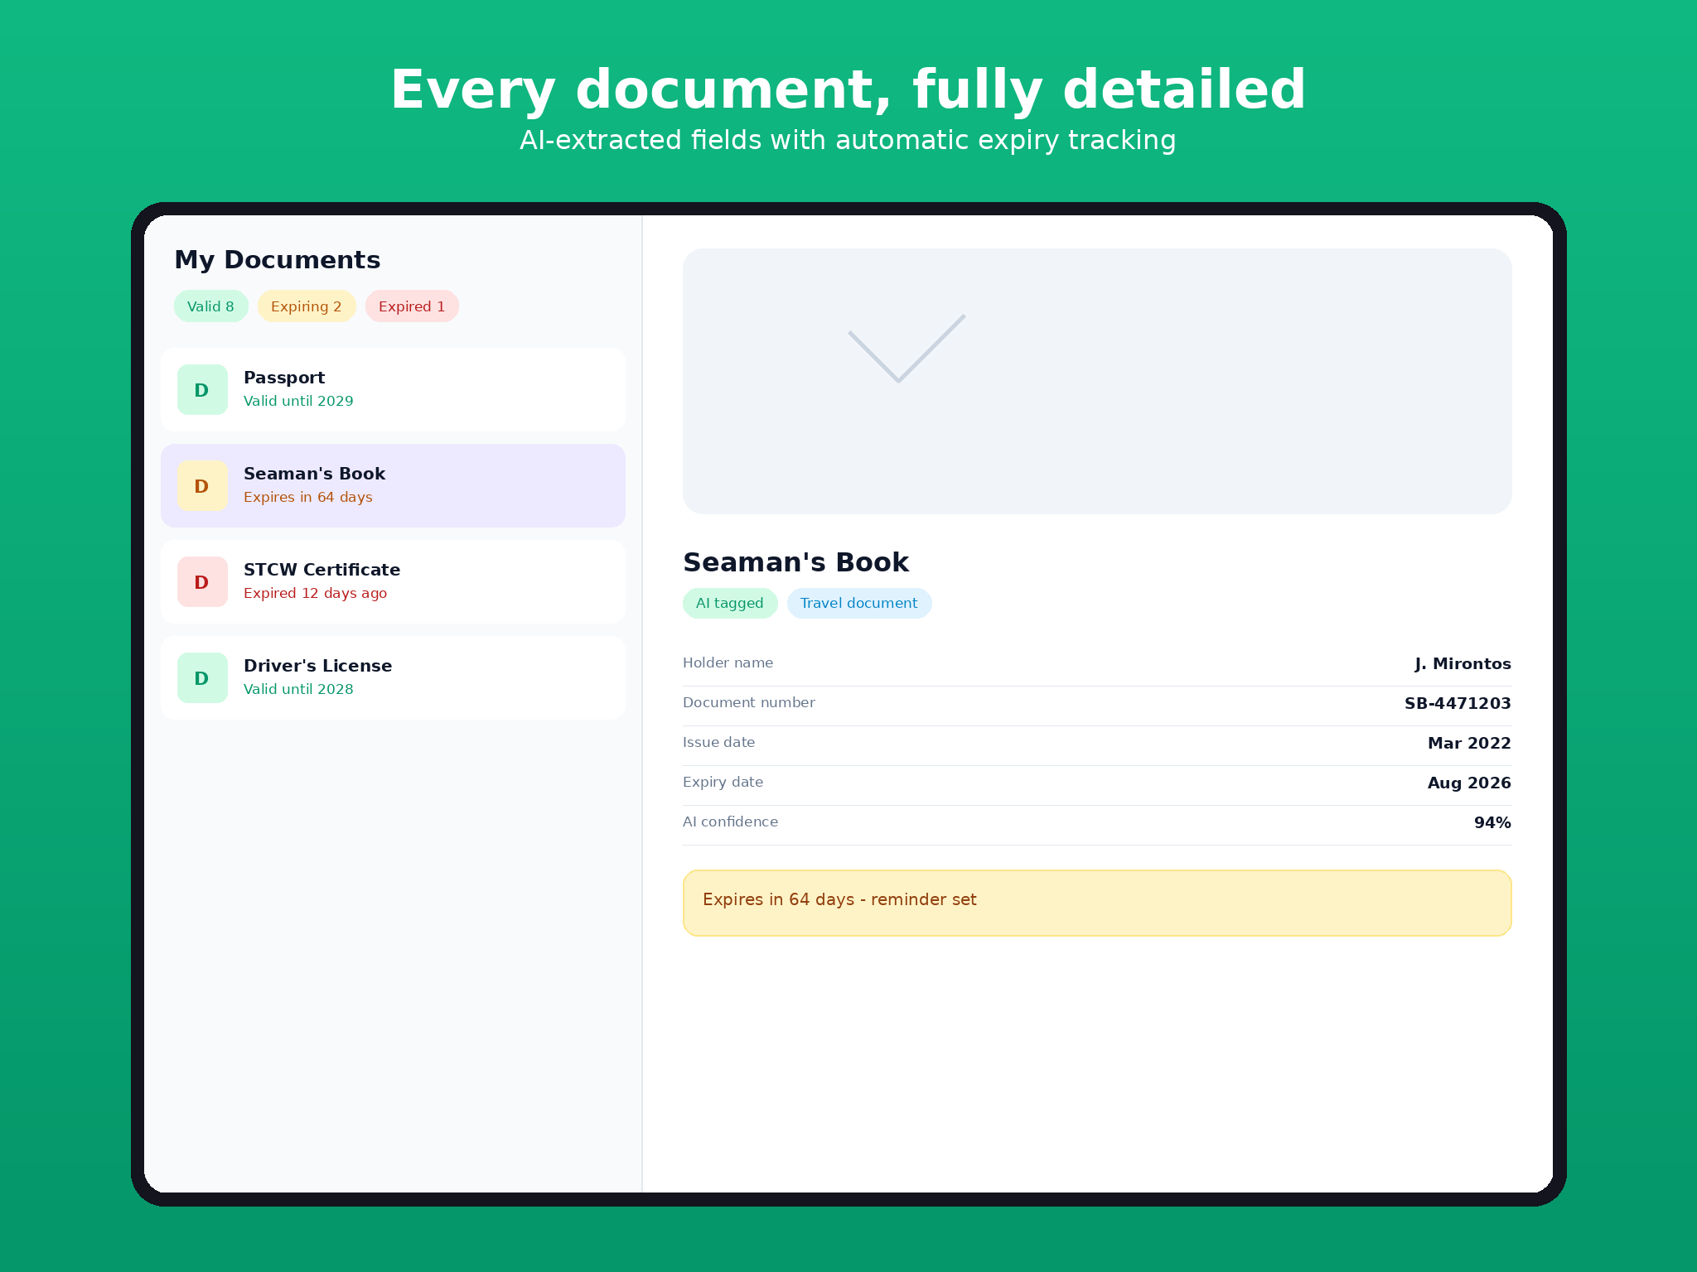
Task: Filter documents by the Expiring 2 chip
Action: 307,306
